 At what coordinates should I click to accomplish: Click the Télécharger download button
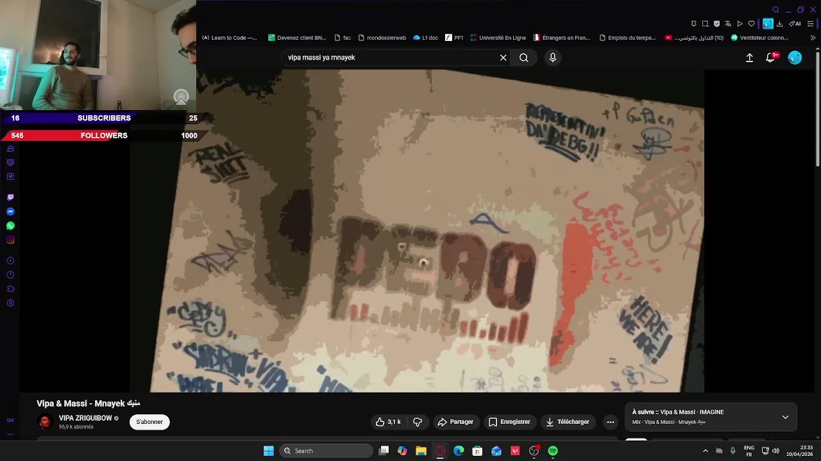(x=568, y=422)
